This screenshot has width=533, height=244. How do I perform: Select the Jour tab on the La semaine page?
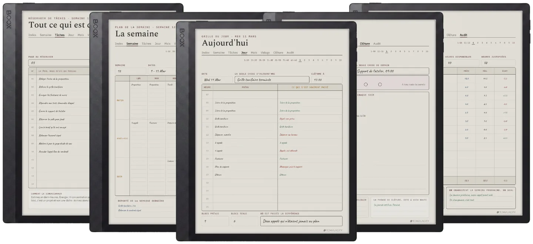(x=158, y=44)
